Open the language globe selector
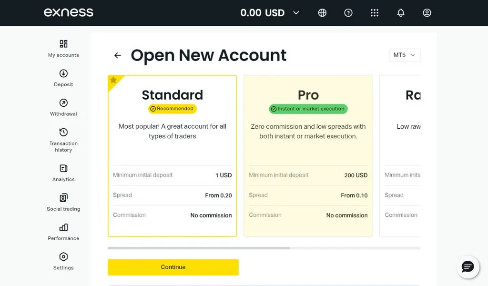Screen dimensions: 488x286 point(322,13)
